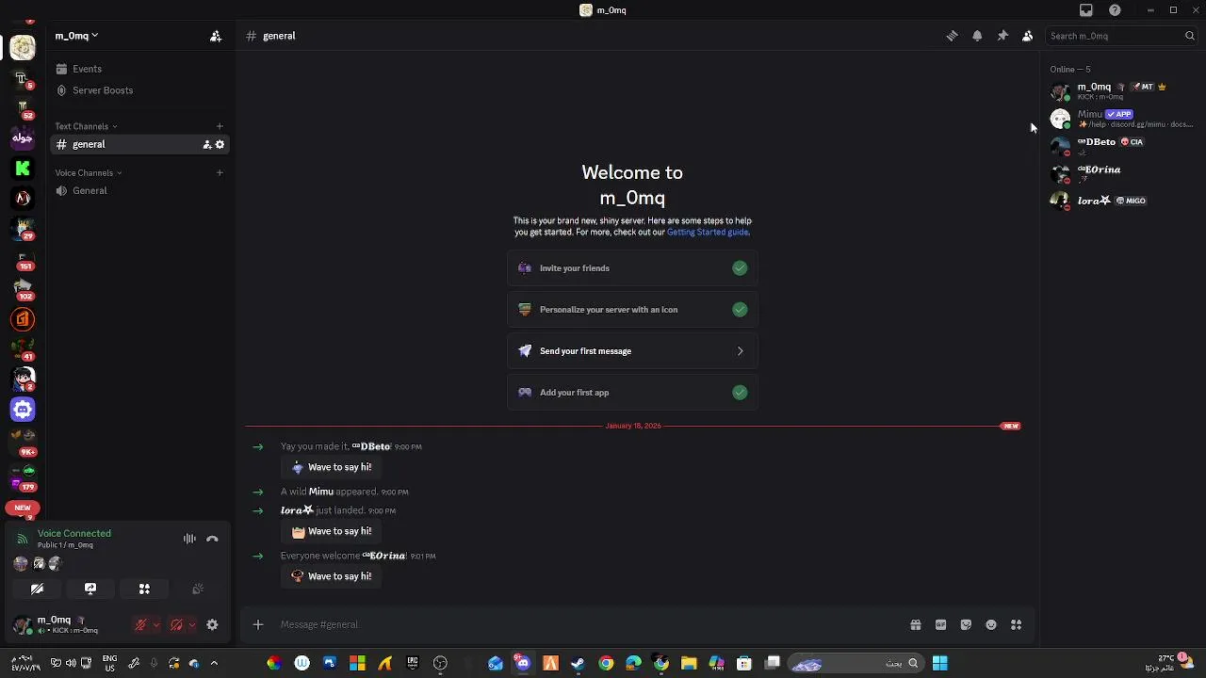
Task: Open the Threads icon in channel header
Action: click(x=952, y=36)
